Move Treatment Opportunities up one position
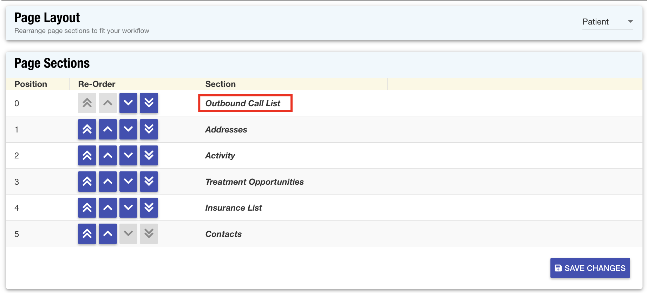 [108, 182]
